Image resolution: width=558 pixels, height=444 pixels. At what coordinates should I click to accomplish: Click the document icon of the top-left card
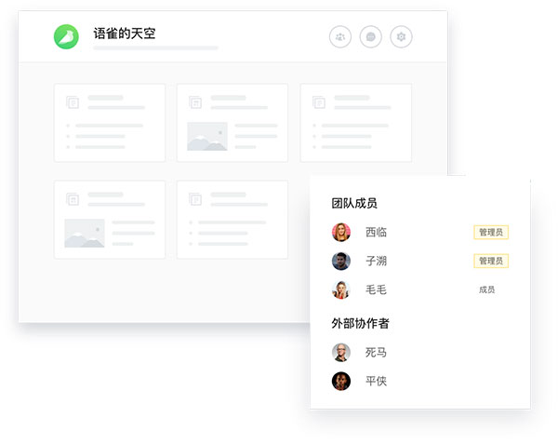point(73,101)
